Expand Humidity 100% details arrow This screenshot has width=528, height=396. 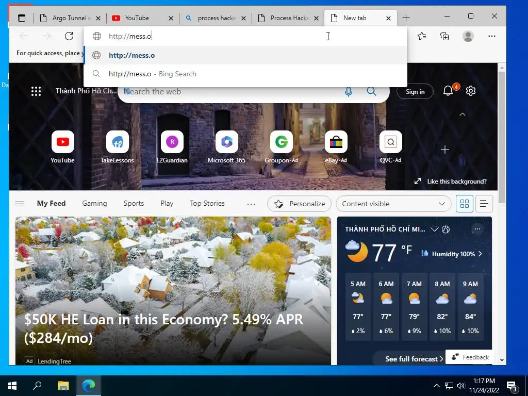tap(480, 254)
